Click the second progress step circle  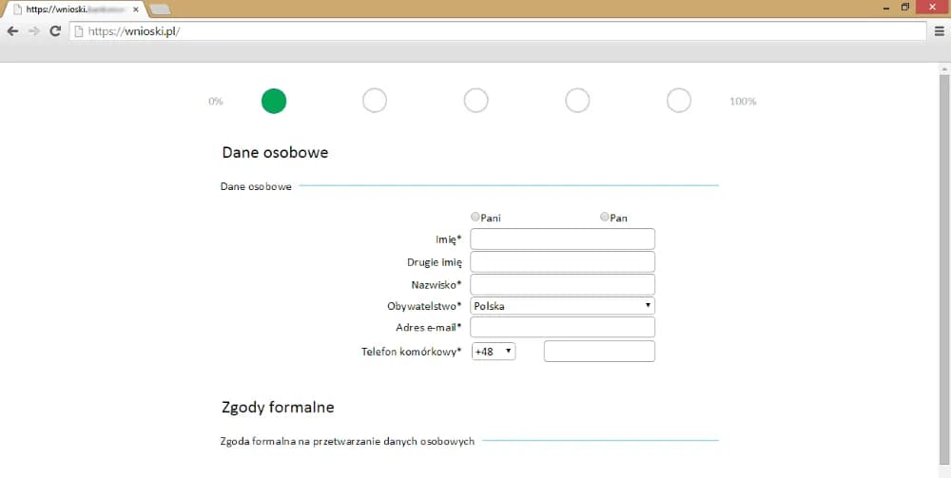tap(375, 101)
